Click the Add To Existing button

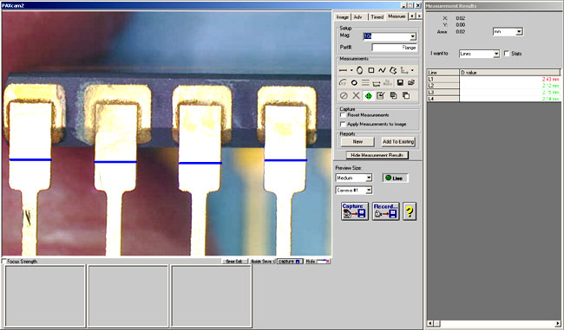(x=398, y=142)
